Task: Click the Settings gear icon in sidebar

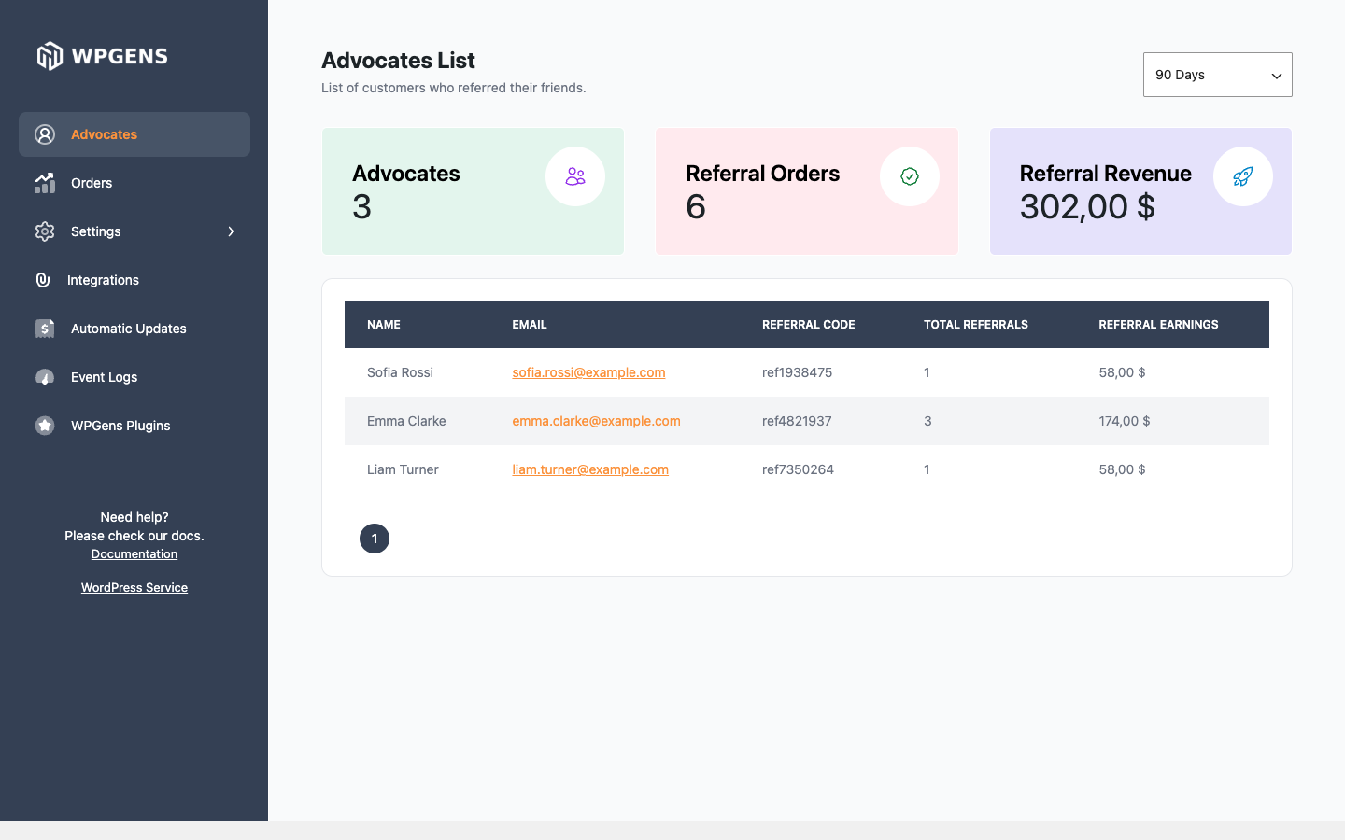Action: coord(45,231)
